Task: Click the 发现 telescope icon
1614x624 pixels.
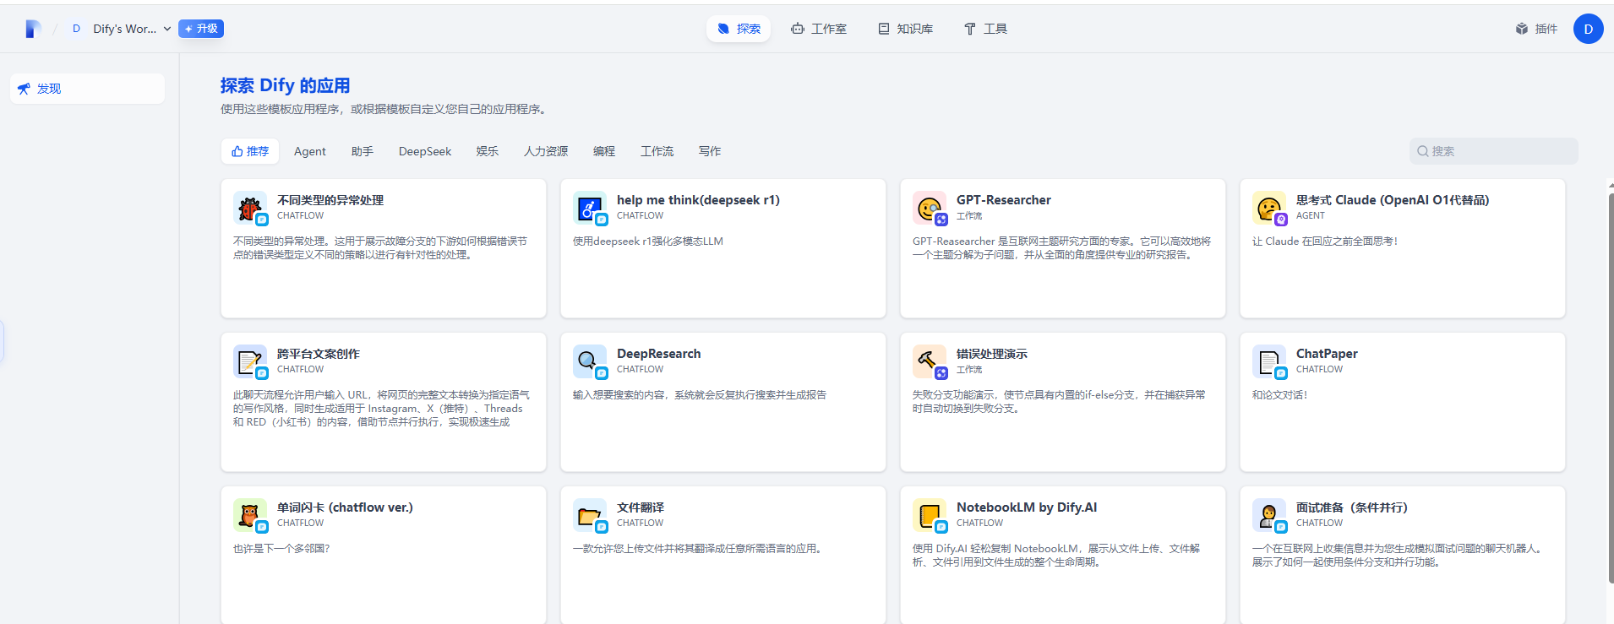Action: point(24,89)
